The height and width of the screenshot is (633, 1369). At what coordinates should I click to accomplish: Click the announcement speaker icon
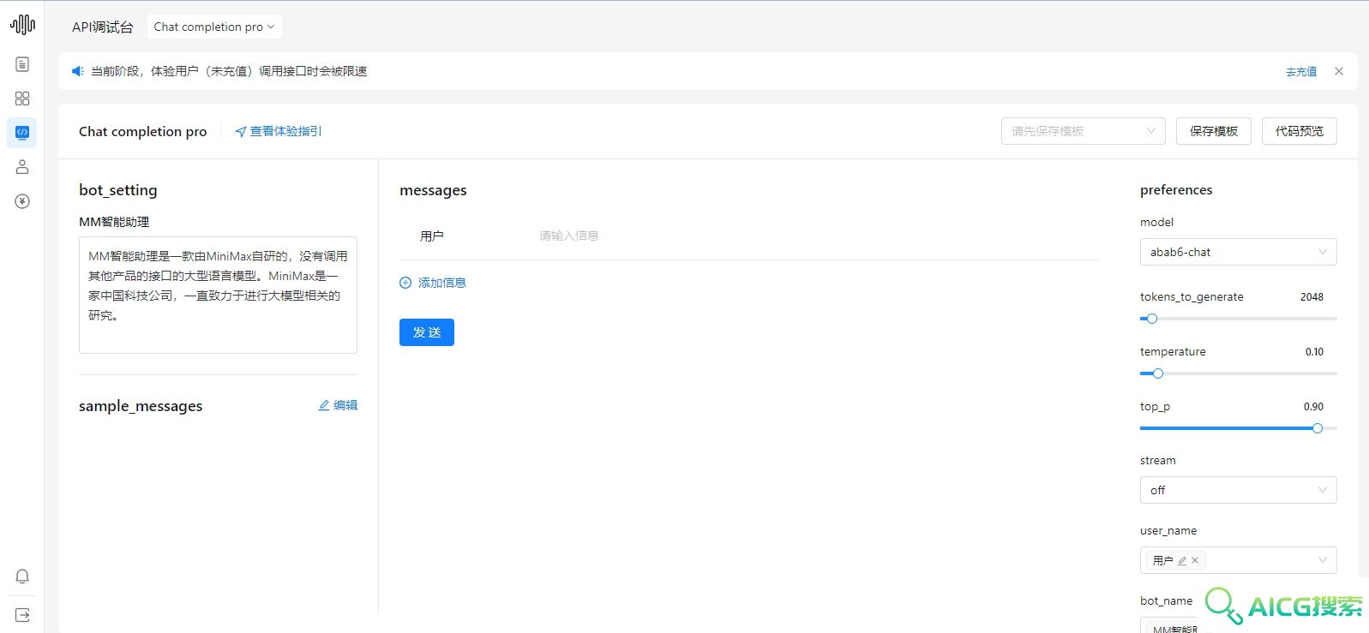[x=77, y=71]
